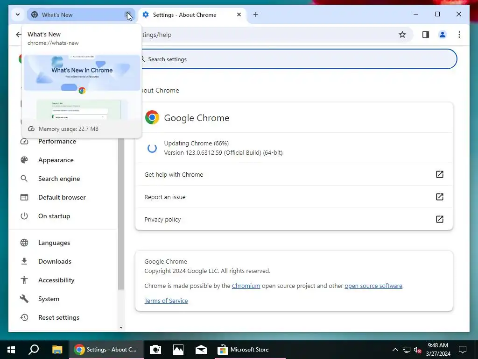Close the What's New tab
The width and height of the screenshot is (478, 359).
[x=128, y=14]
